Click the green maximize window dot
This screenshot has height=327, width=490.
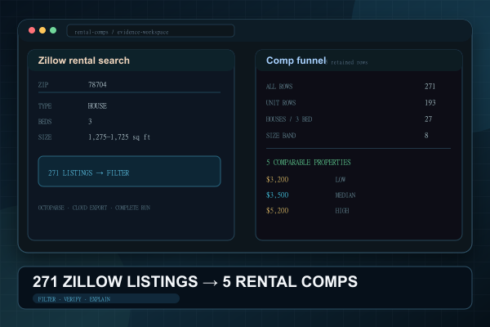coord(53,30)
